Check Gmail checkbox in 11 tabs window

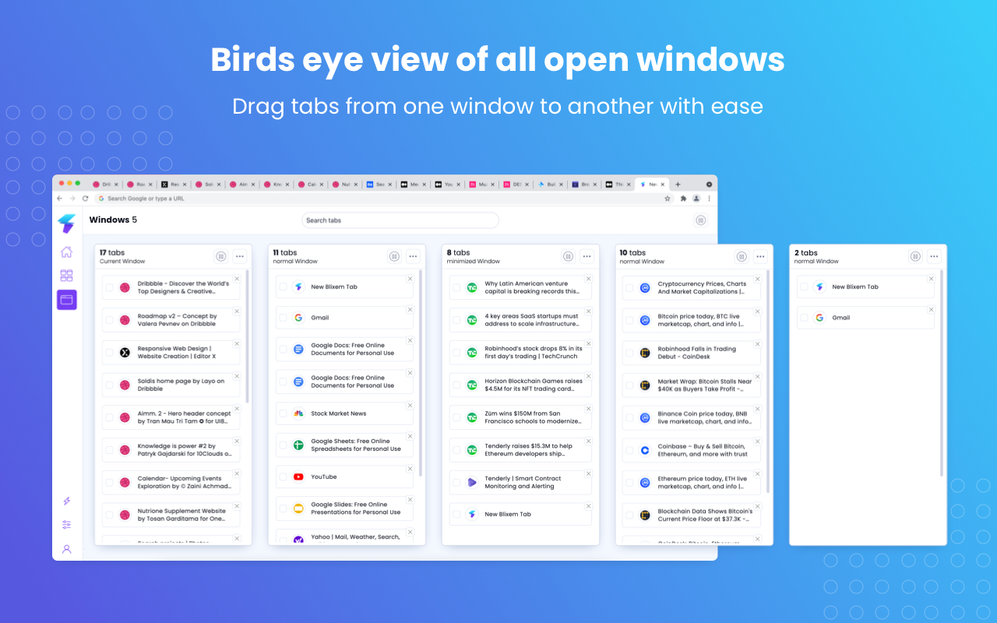283,318
